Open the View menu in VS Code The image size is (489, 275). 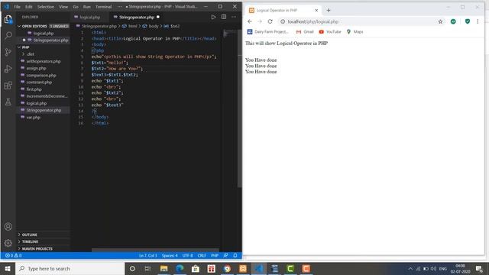63,7
